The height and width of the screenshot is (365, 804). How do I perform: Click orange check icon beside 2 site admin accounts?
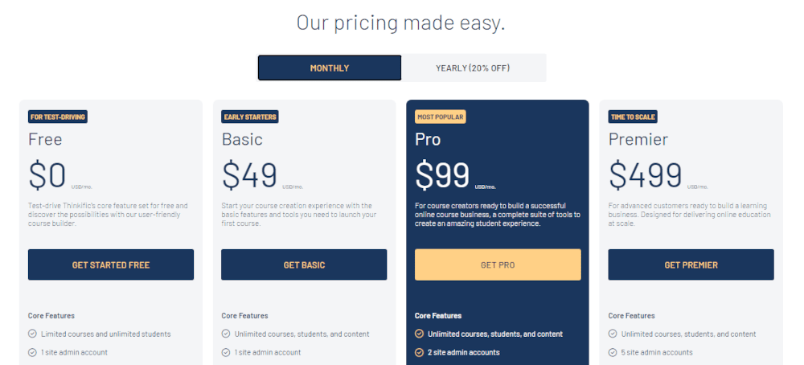pos(419,352)
